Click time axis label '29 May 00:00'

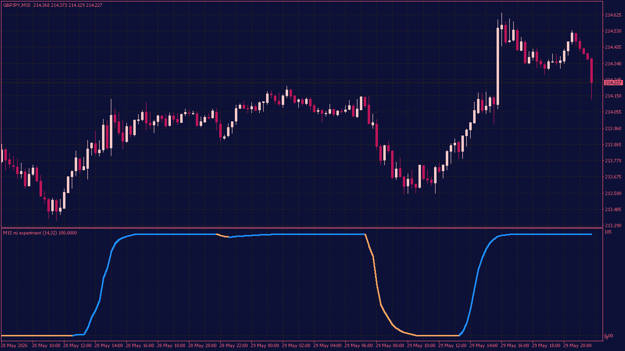(x=265, y=346)
